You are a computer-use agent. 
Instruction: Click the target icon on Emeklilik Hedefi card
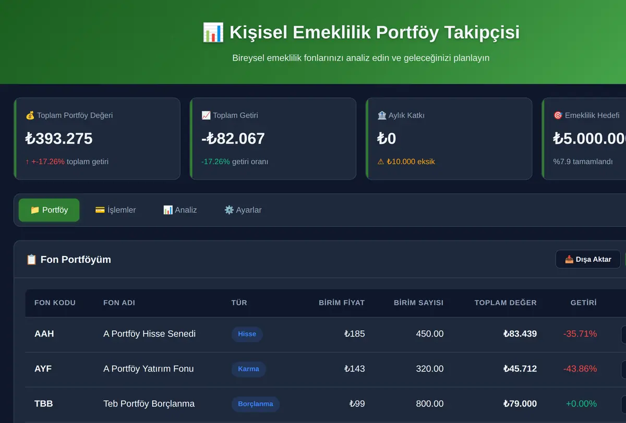pos(558,115)
